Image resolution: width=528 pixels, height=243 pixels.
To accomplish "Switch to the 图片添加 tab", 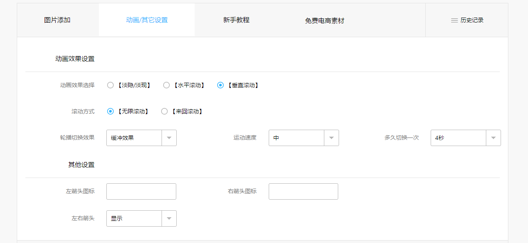I will point(57,20).
